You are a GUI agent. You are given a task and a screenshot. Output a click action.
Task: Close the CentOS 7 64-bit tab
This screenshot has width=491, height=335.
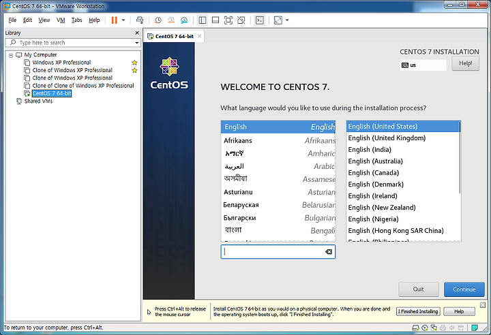(x=199, y=36)
